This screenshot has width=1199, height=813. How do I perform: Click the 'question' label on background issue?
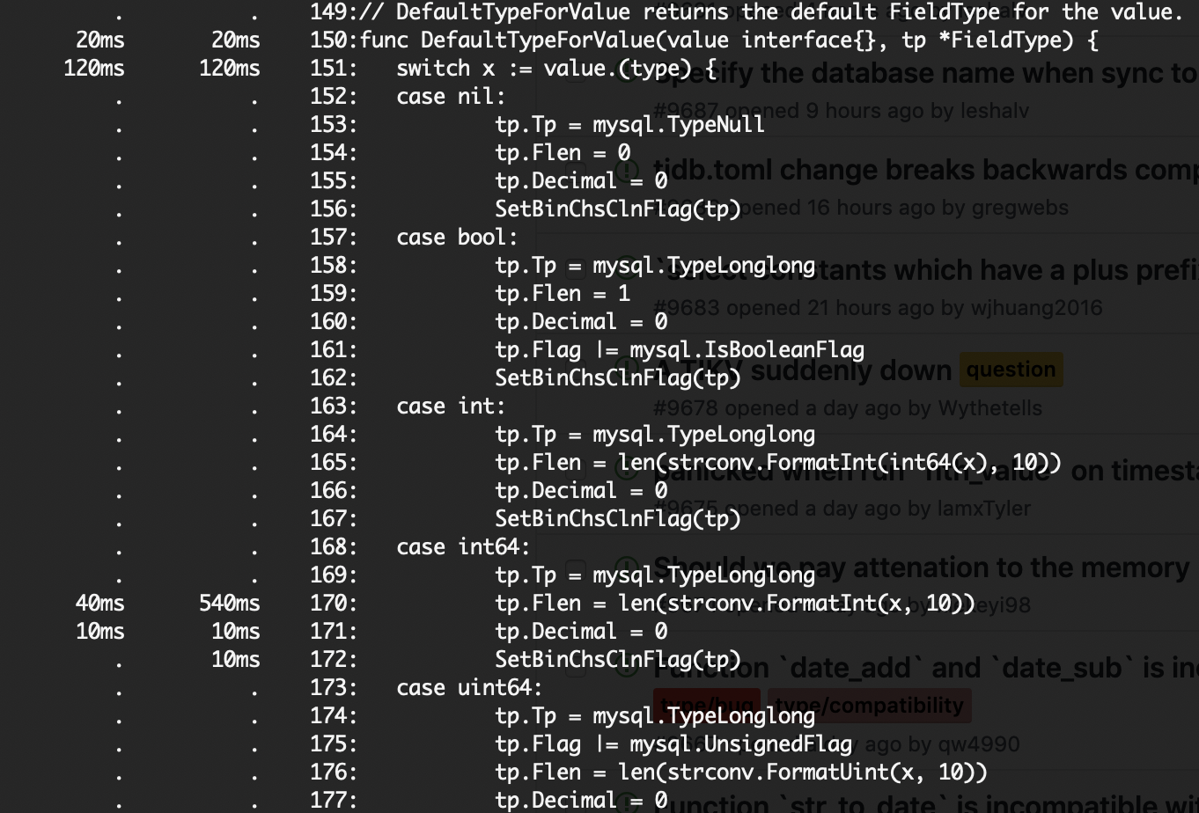(x=1011, y=370)
